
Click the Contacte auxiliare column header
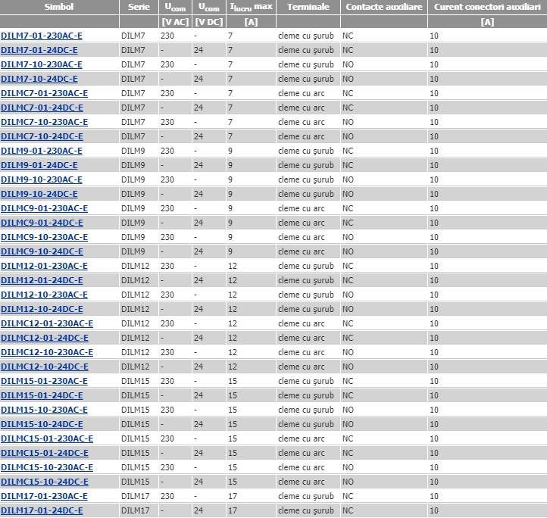tap(384, 7)
